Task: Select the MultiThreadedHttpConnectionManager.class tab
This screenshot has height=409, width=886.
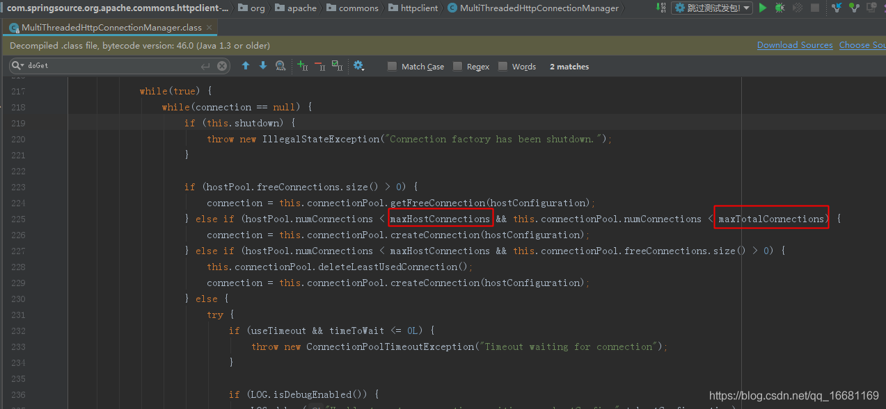Action: coord(109,28)
